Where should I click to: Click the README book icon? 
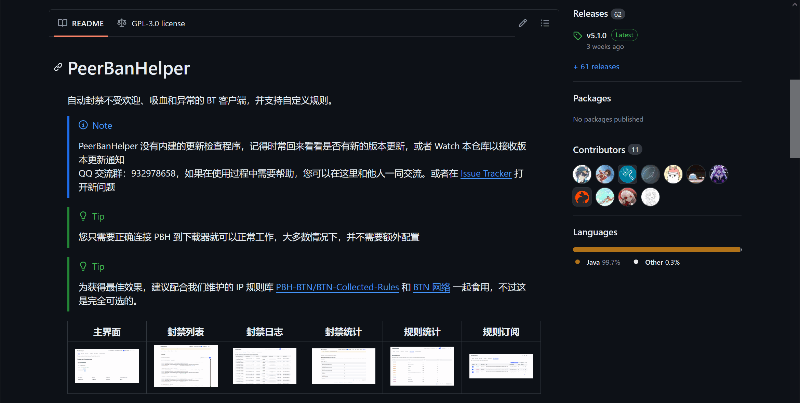(x=63, y=23)
